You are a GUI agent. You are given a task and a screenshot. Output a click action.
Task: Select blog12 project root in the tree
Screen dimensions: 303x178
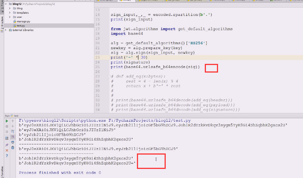tap(17, 4)
